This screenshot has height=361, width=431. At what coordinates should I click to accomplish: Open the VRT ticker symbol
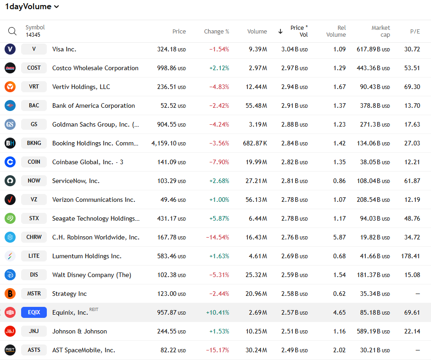pyautogui.click(x=34, y=87)
